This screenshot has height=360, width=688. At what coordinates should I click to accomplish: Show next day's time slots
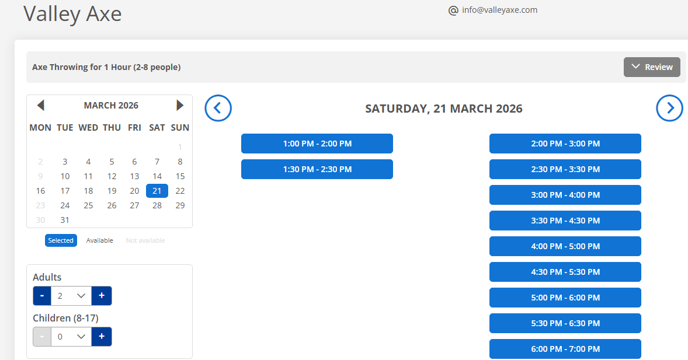[669, 108]
